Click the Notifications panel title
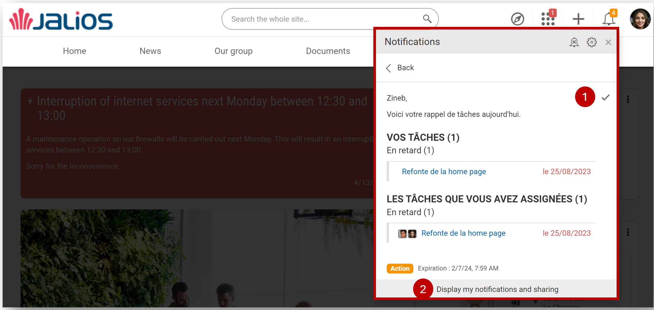 pyautogui.click(x=412, y=42)
